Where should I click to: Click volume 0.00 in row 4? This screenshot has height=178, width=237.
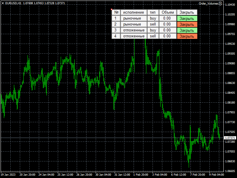click(168, 36)
